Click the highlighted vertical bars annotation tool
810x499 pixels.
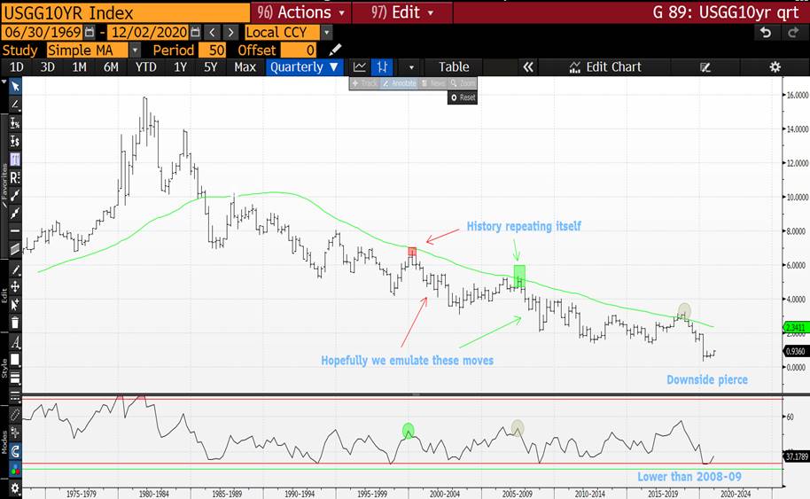15,160
